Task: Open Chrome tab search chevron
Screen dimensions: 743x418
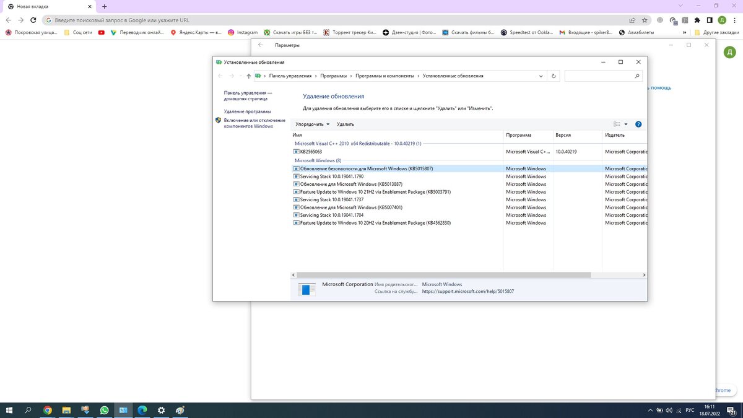Action: tap(681, 6)
